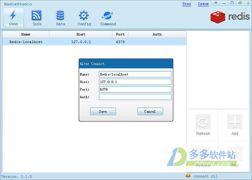Open the Command planet icon tab

click(108, 17)
